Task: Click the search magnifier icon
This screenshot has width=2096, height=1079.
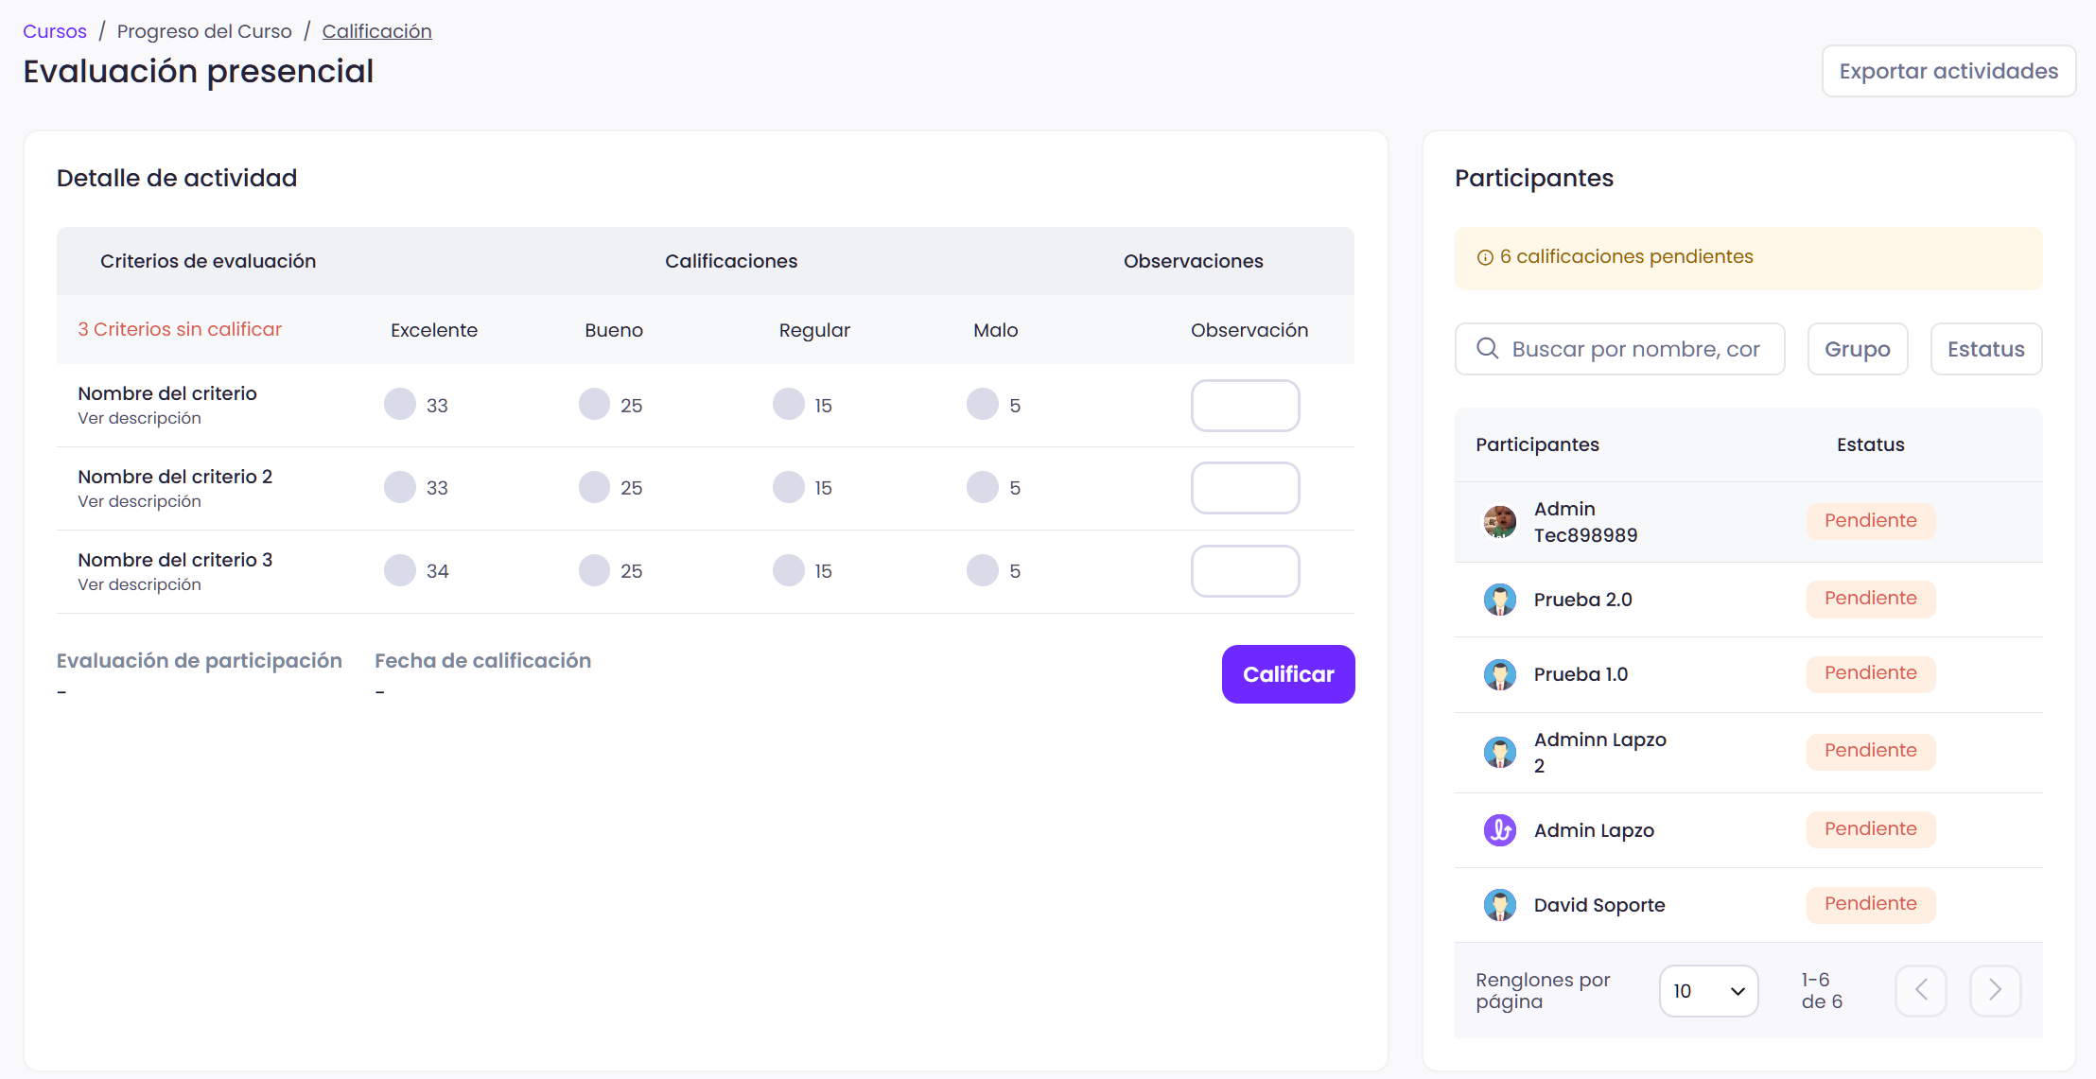Action: click(1487, 349)
